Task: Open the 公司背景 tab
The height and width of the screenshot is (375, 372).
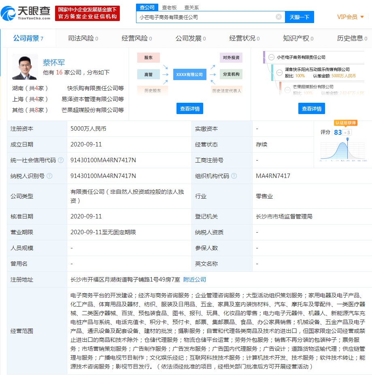Action: [28, 38]
